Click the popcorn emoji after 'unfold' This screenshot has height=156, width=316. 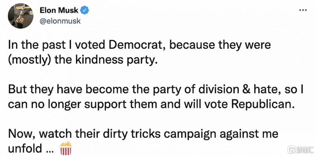[66, 148]
